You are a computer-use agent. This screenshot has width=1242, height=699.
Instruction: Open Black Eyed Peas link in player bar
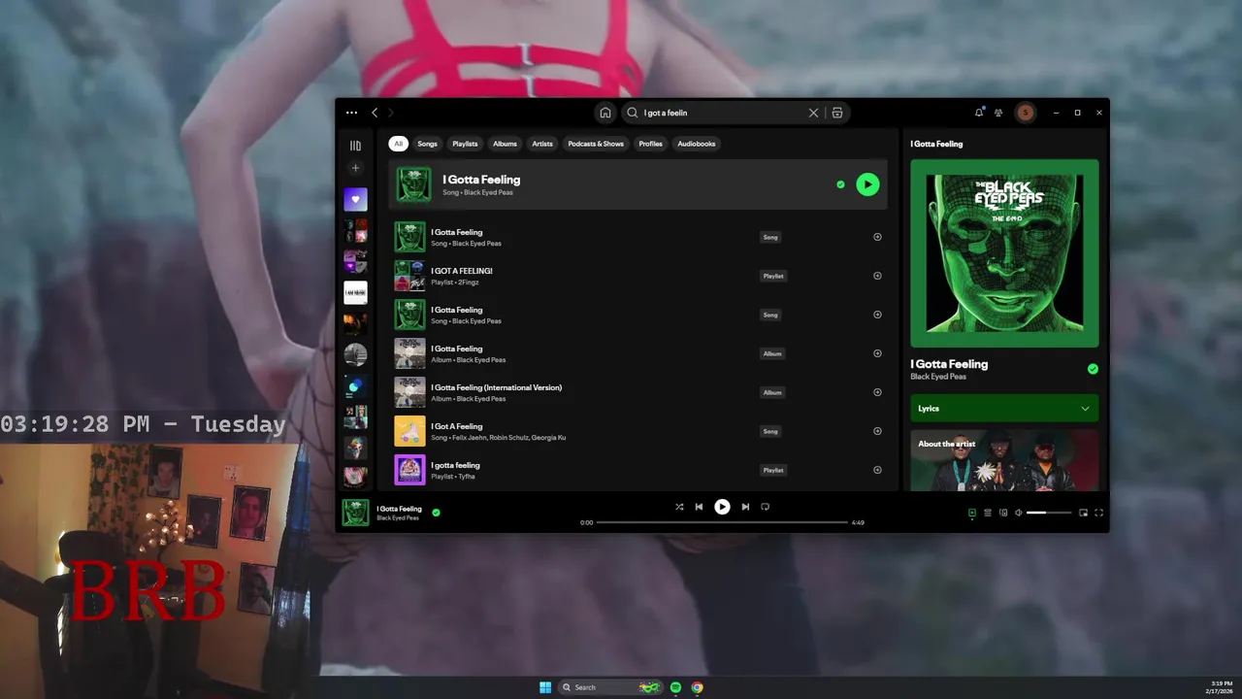[x=398, y=518]
